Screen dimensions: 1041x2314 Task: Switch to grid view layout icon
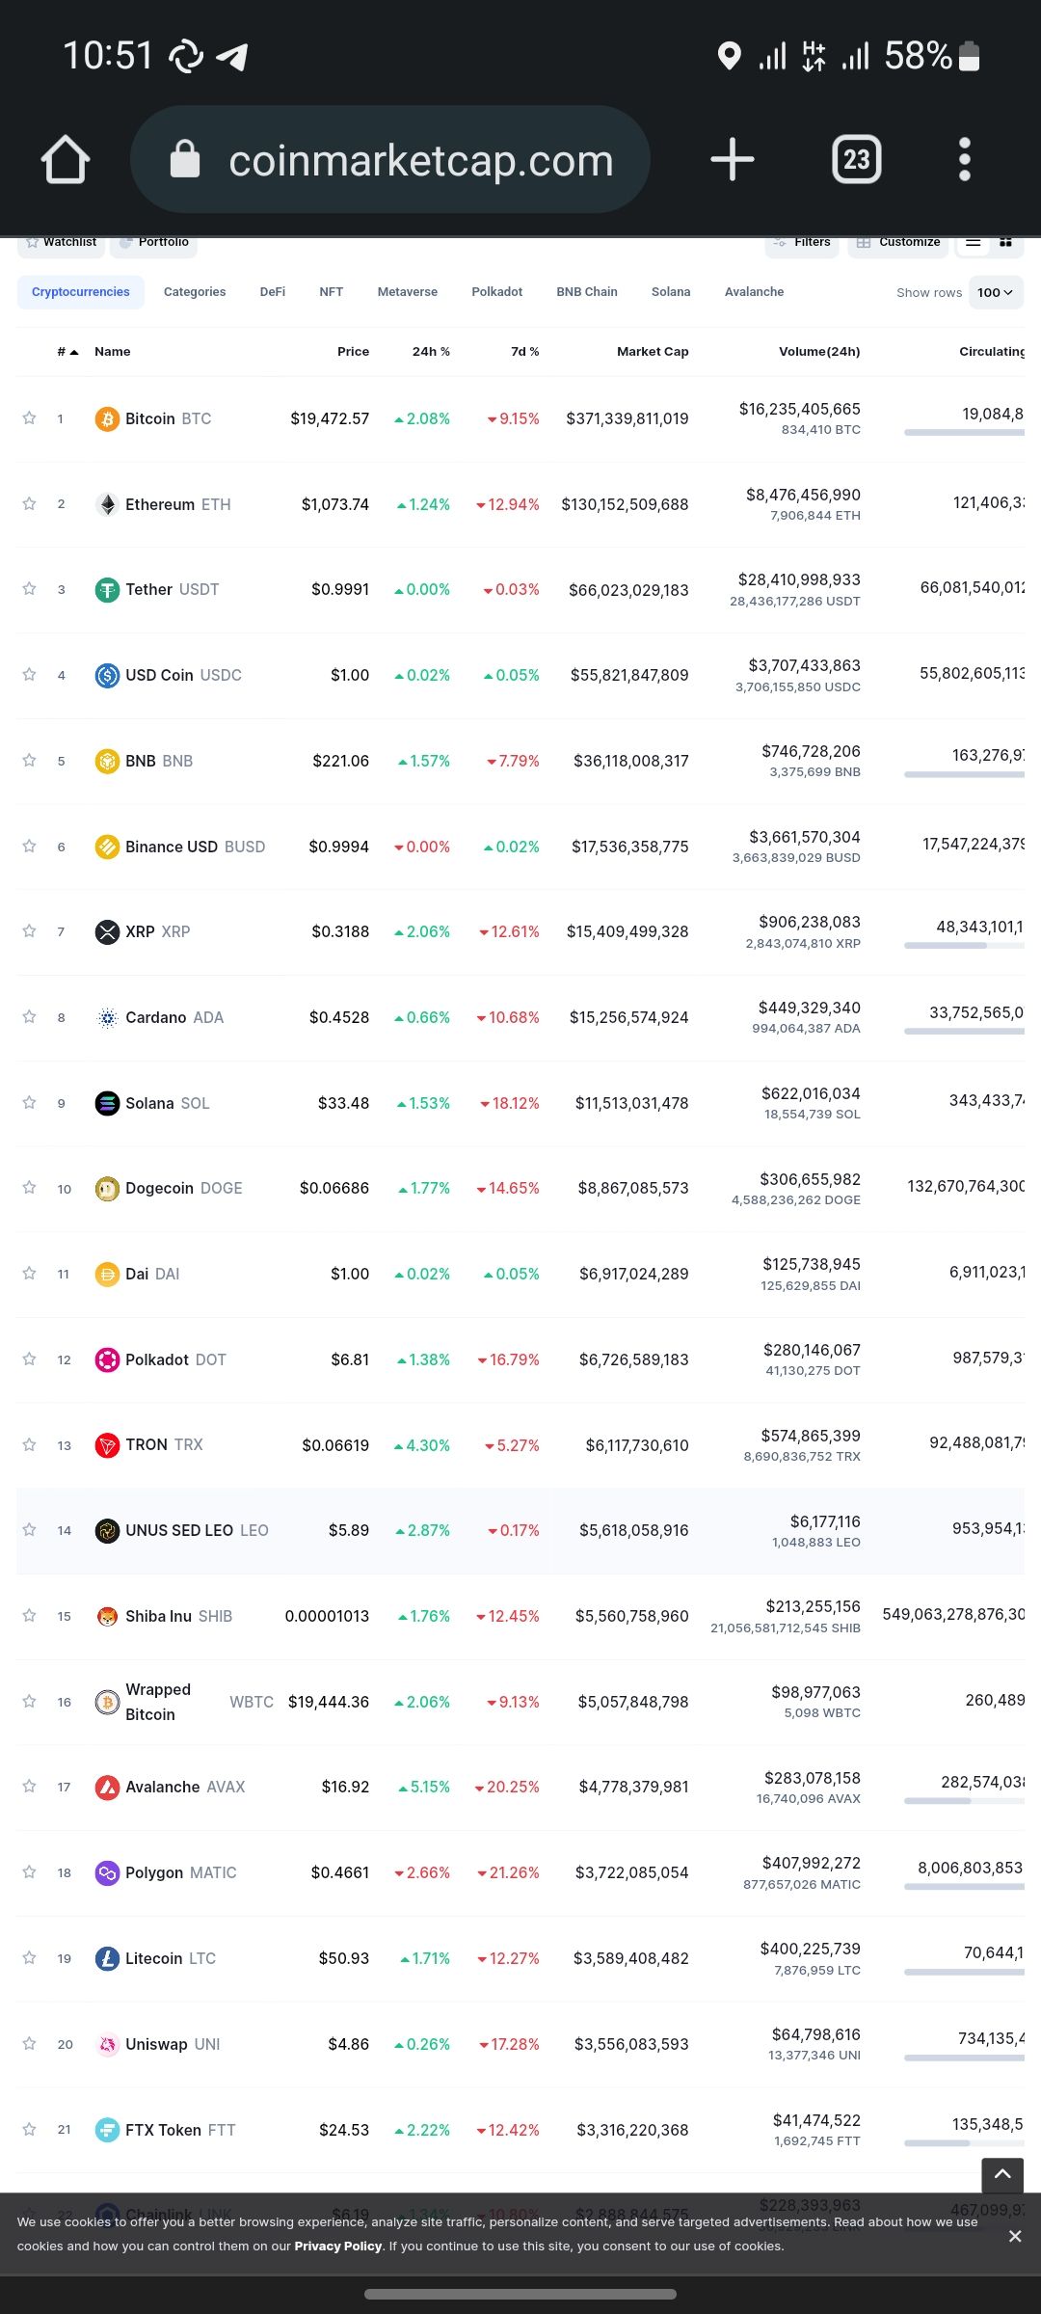coord(1005,243)
